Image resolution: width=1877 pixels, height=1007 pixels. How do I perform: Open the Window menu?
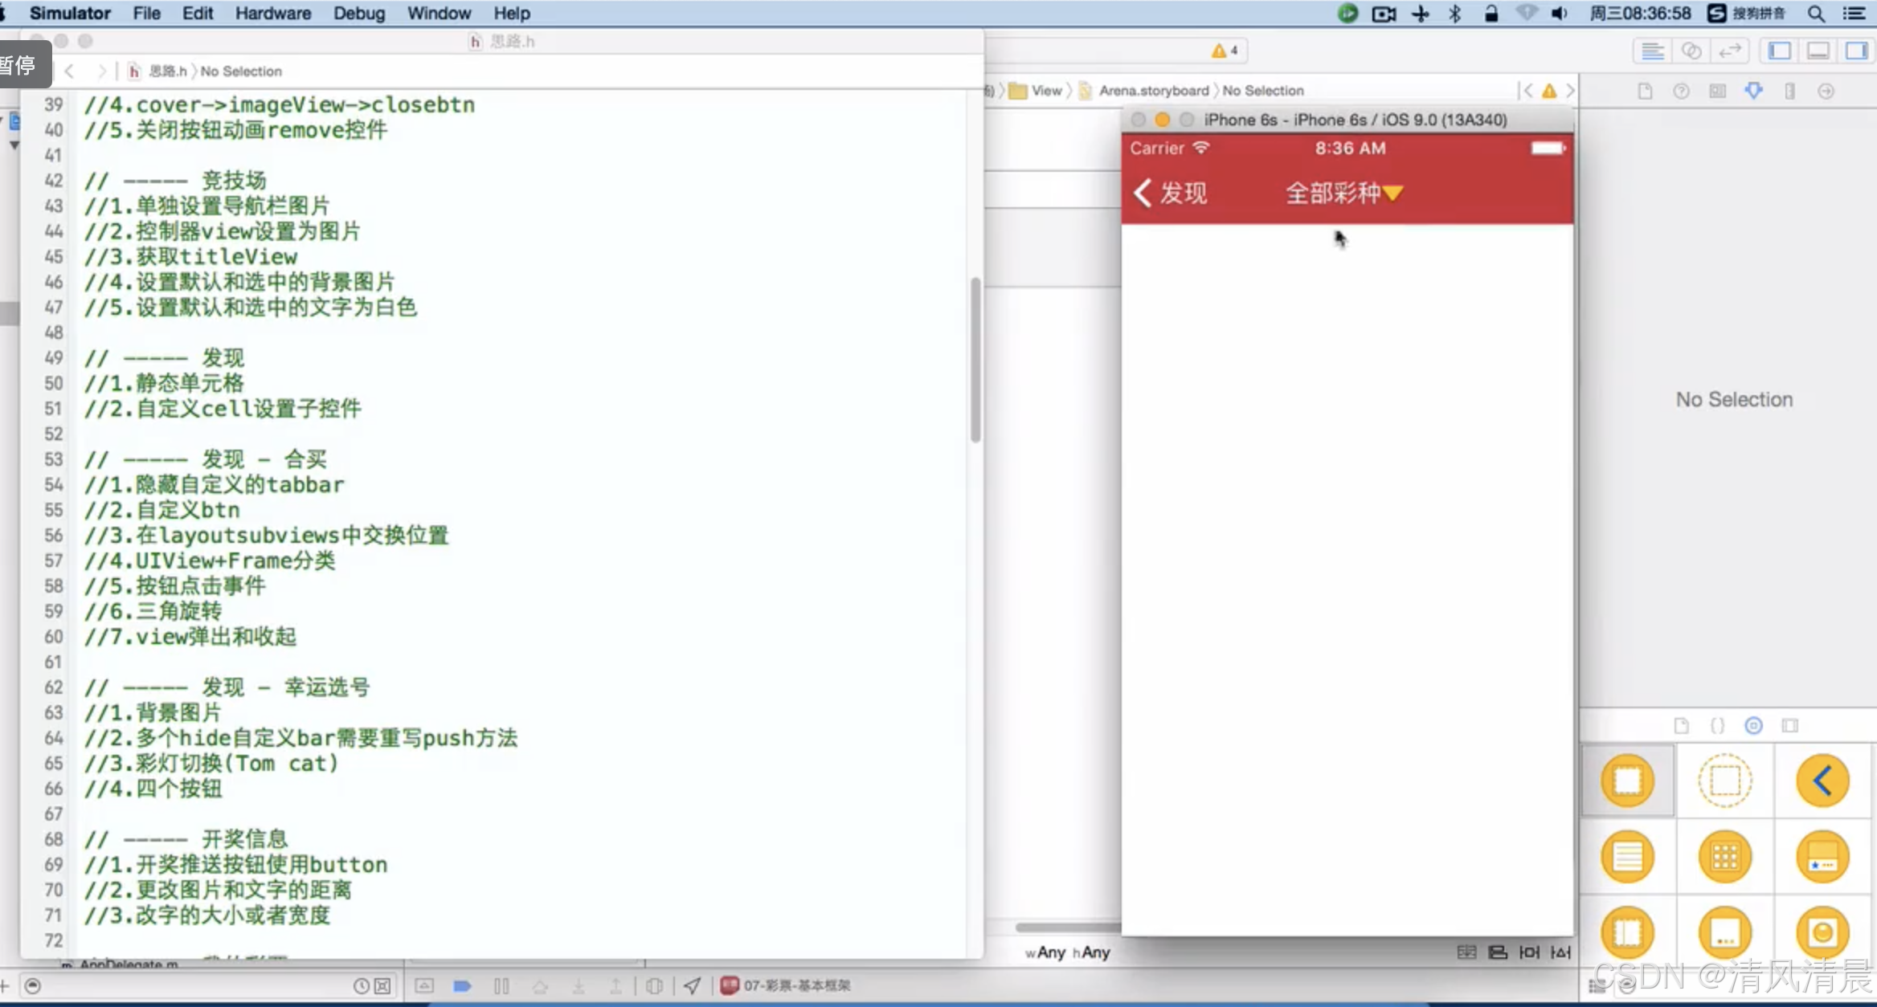[439, 13]
